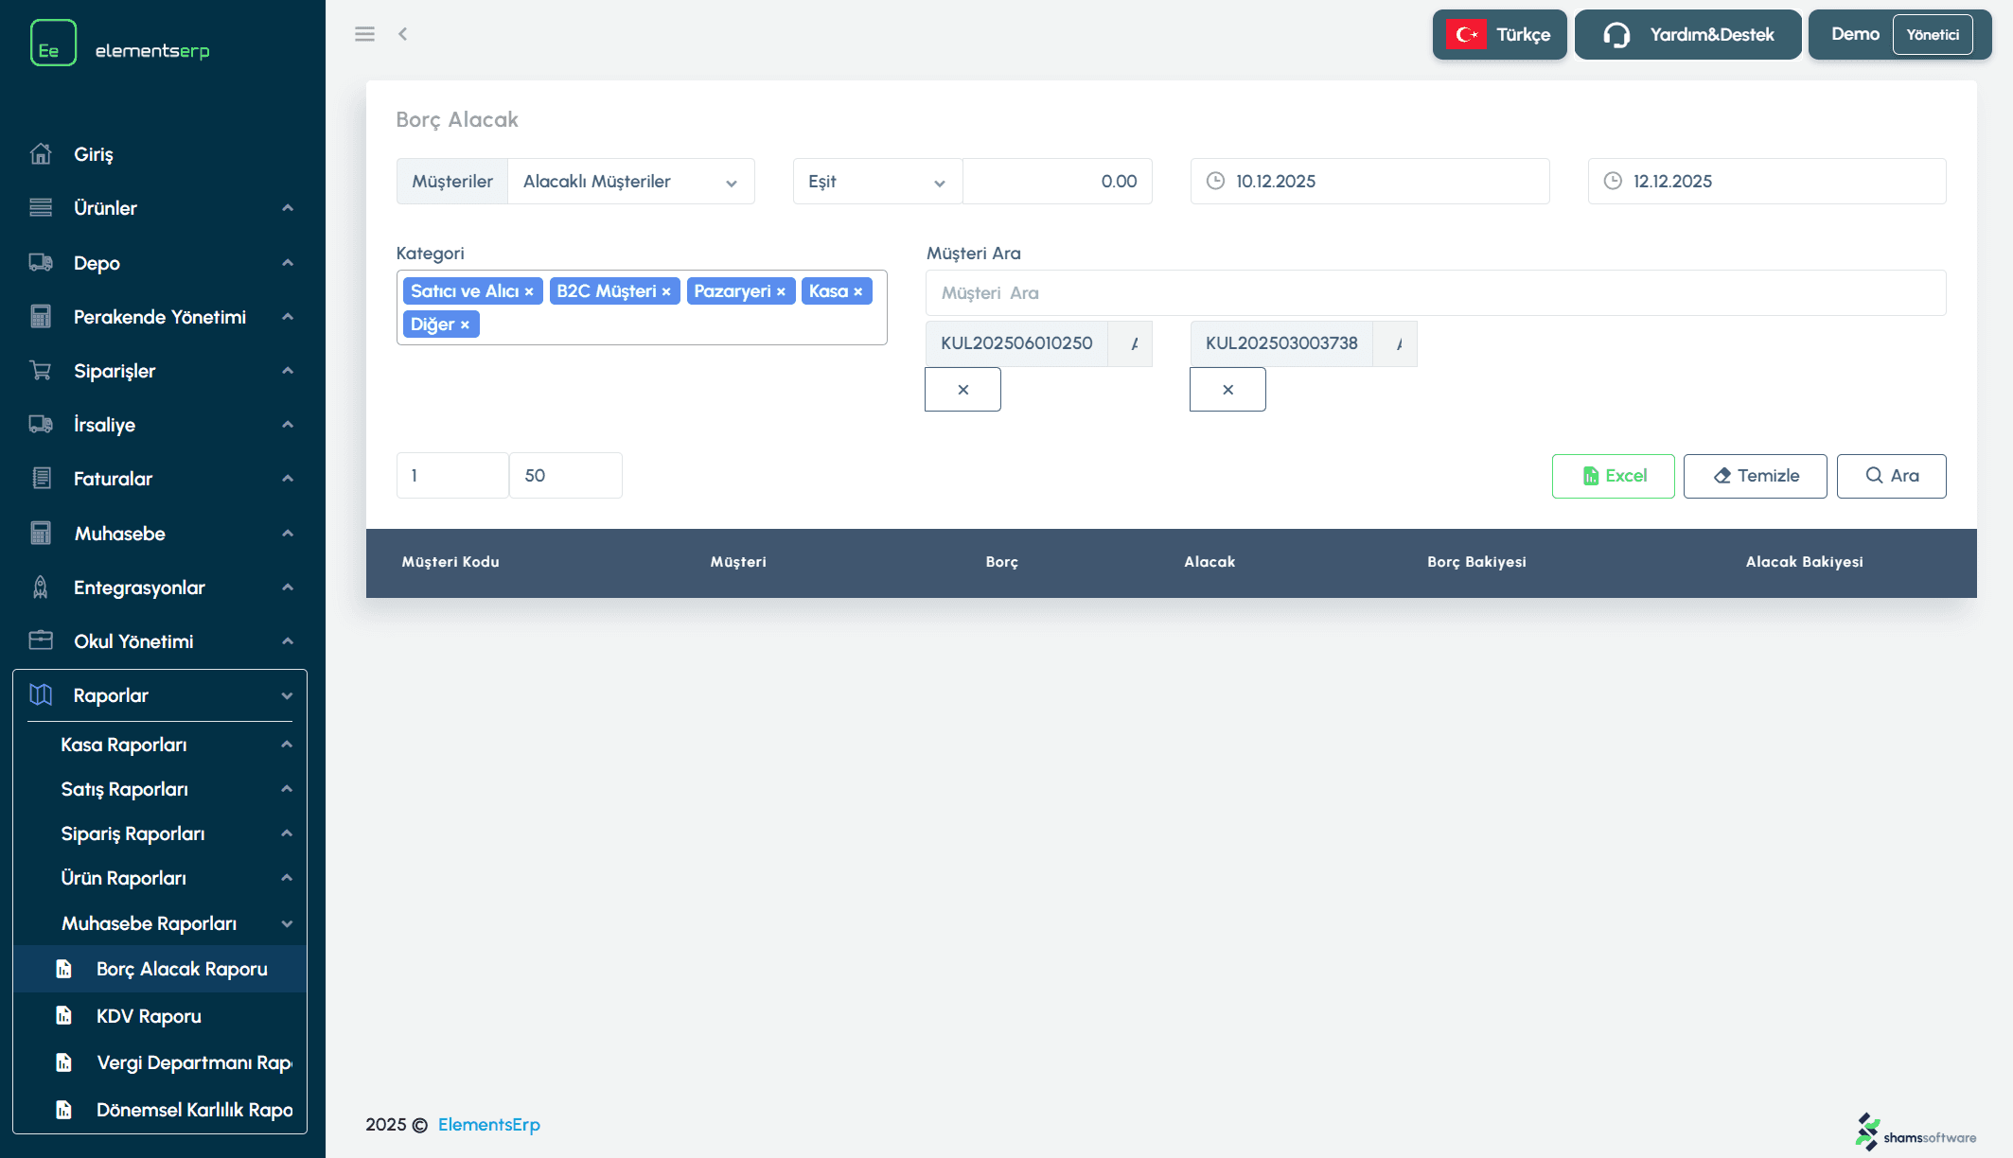The width and height of the screenshot is (2013, 1158).
Task: Click the Temizle clear button
Action: coord(1755,476)
